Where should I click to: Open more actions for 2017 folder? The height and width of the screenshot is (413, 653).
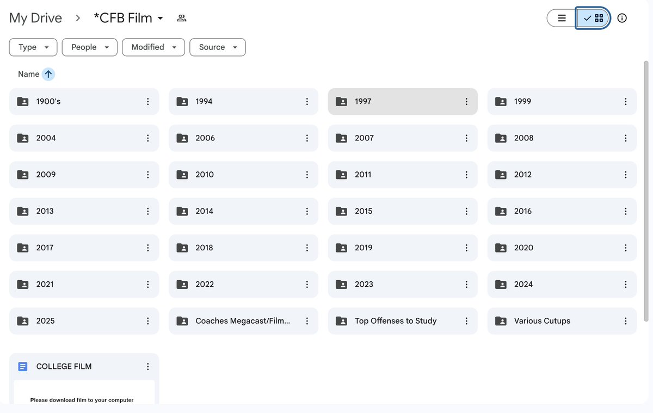click(147, 248)
